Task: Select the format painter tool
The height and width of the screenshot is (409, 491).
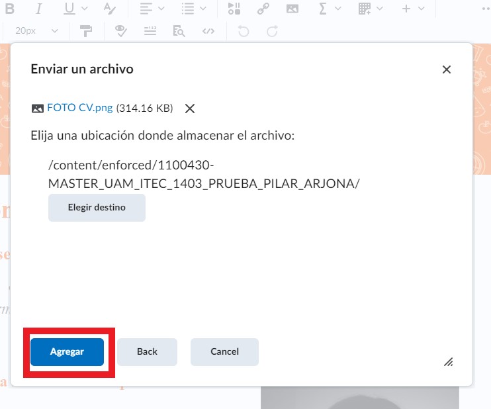Action: (85, 31)
